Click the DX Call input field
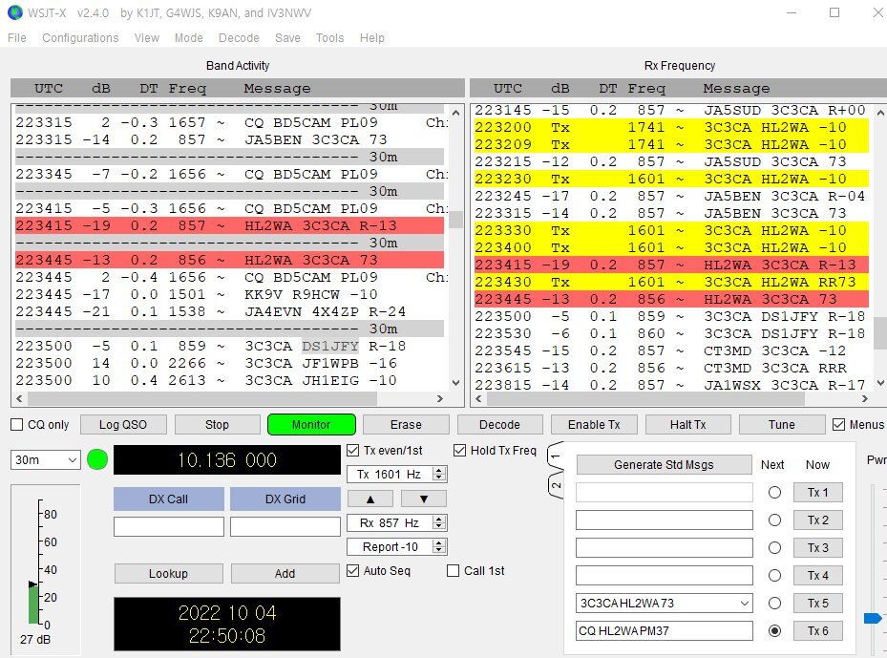 [x=168, y=527]
